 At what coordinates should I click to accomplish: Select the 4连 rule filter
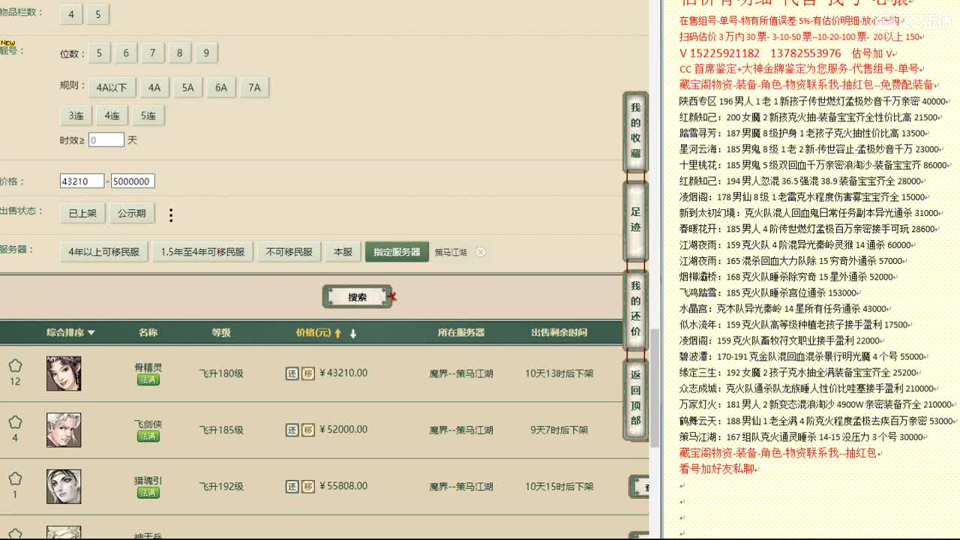[x=112, y=115]
